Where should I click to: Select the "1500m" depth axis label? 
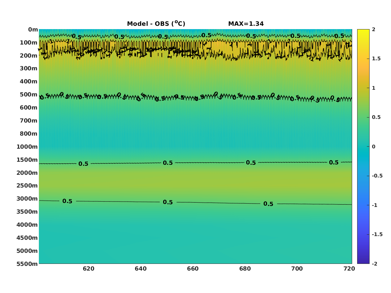point(27,160)
